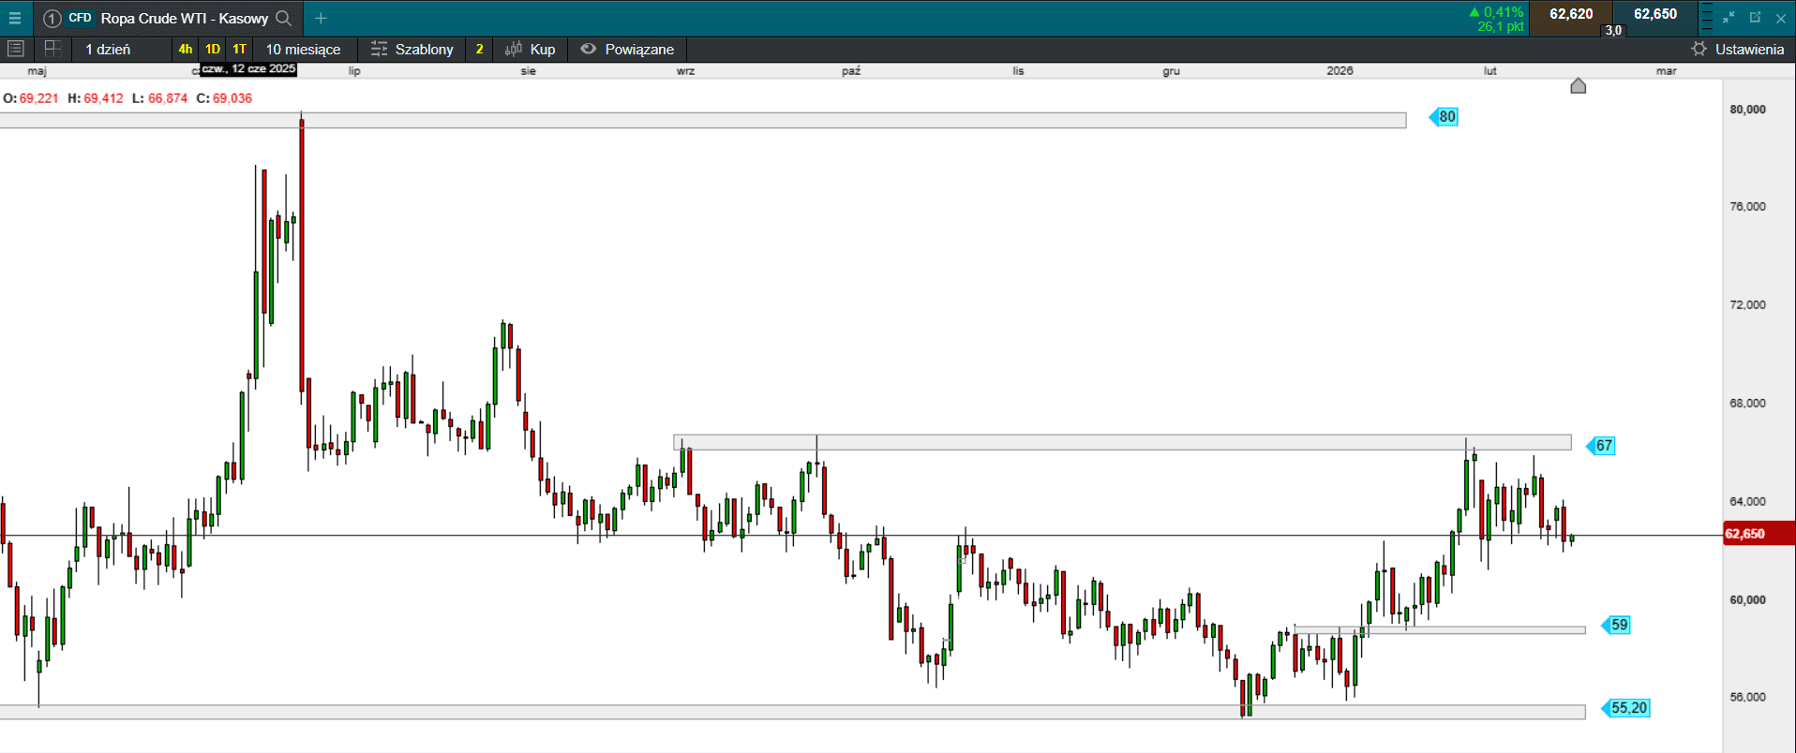Switch to the 1D timeframe shortcut
The height and width of the screenshot is (753, 1796).
213,50
